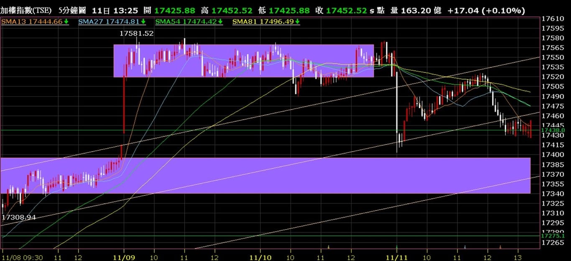
Task: Click the 17308.94 low-point annotation
Action: [19, 217]
